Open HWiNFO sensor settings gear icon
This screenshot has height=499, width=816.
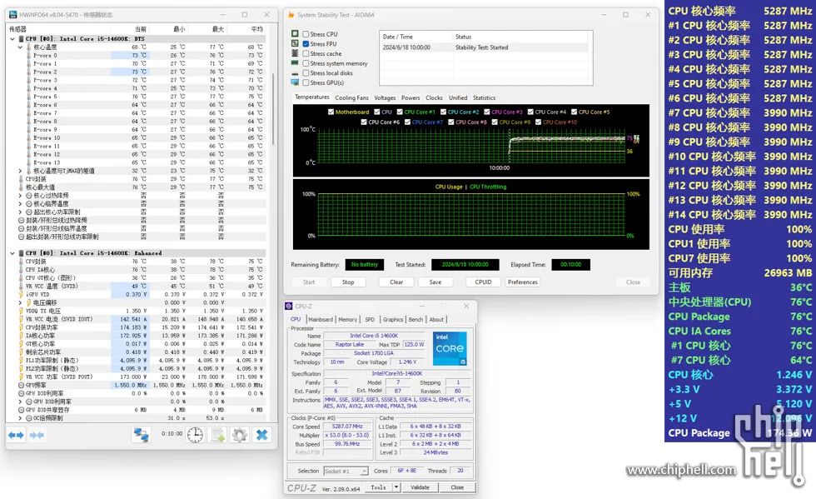(240, 435)
